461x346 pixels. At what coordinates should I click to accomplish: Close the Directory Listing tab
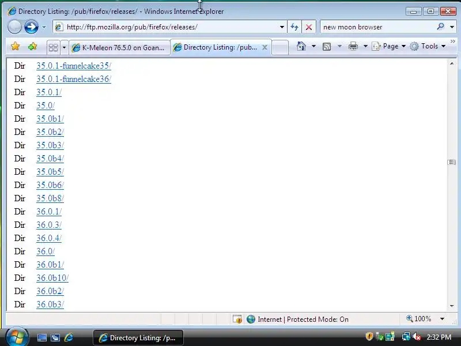[x=264, y=47]
